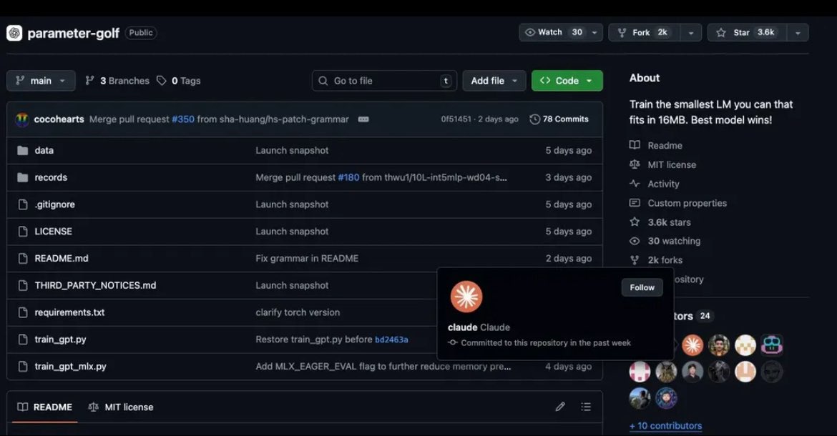
Task: Open the README.md file
Action: (x=62, y=258)
